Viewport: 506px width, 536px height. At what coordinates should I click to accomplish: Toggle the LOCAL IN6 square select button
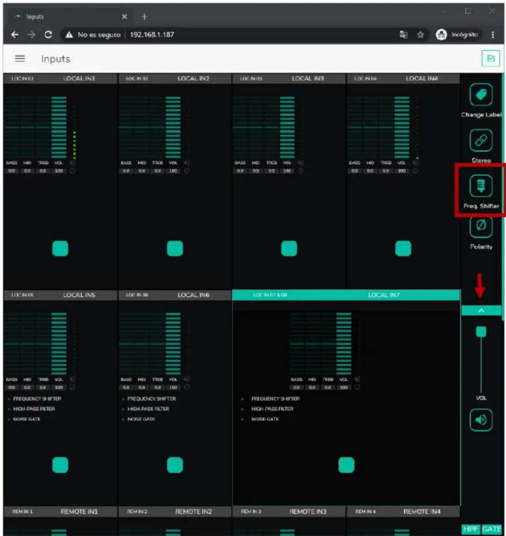coord(175,465)
